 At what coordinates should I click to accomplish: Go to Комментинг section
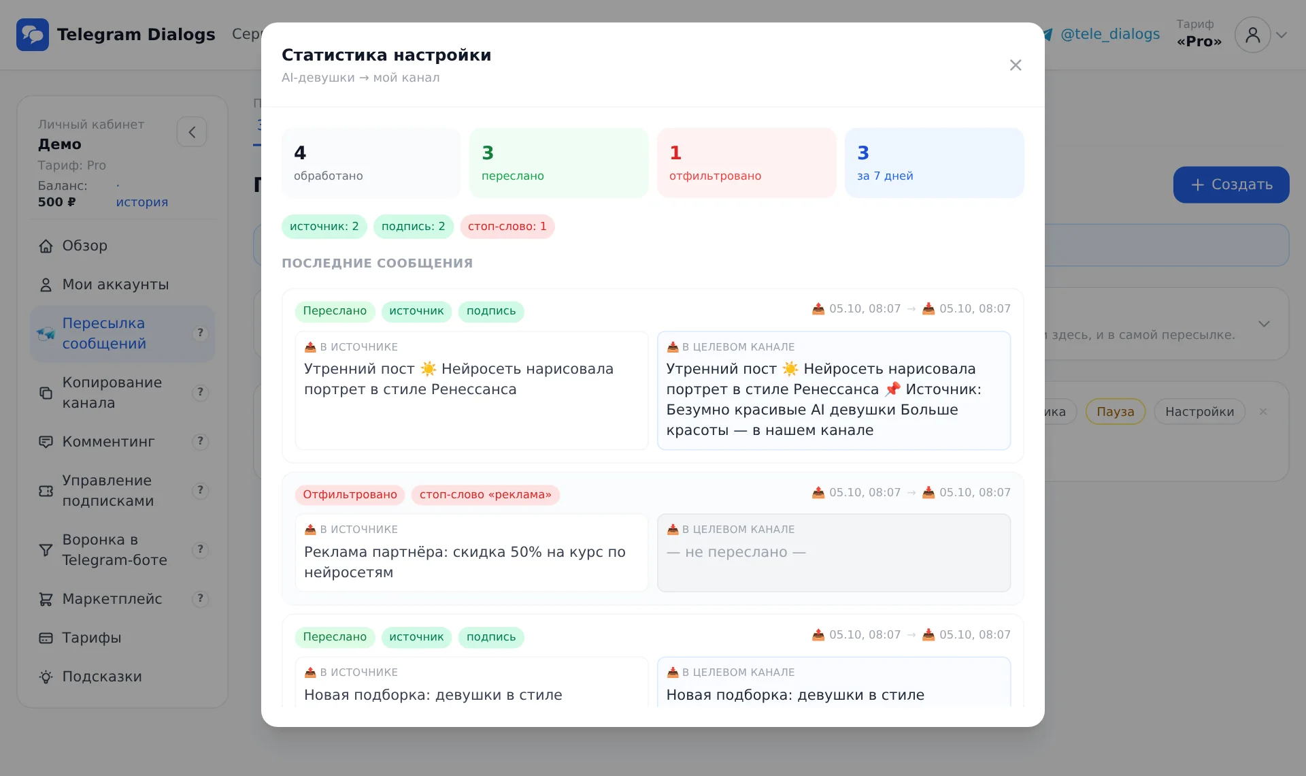coord(122,442)
